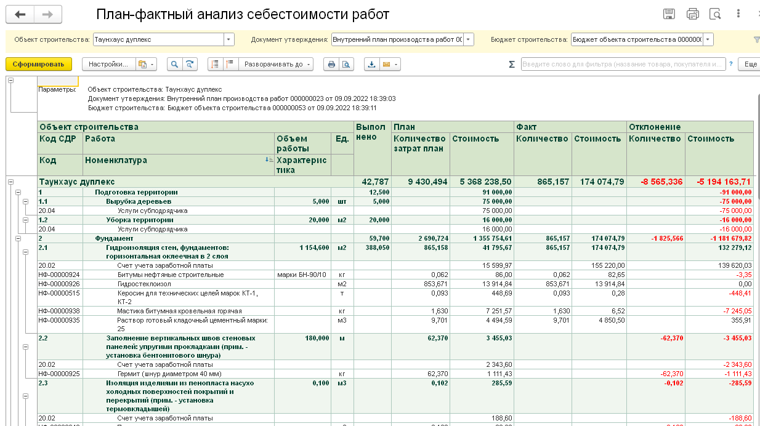Click the sigma sum icon
Viewport: 760px width, 426px height.
tap(512, 64)
